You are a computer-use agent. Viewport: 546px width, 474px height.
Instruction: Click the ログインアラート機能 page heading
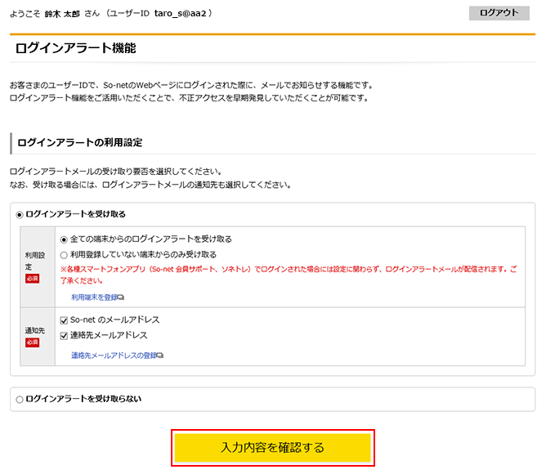click(x=75, y=48)
